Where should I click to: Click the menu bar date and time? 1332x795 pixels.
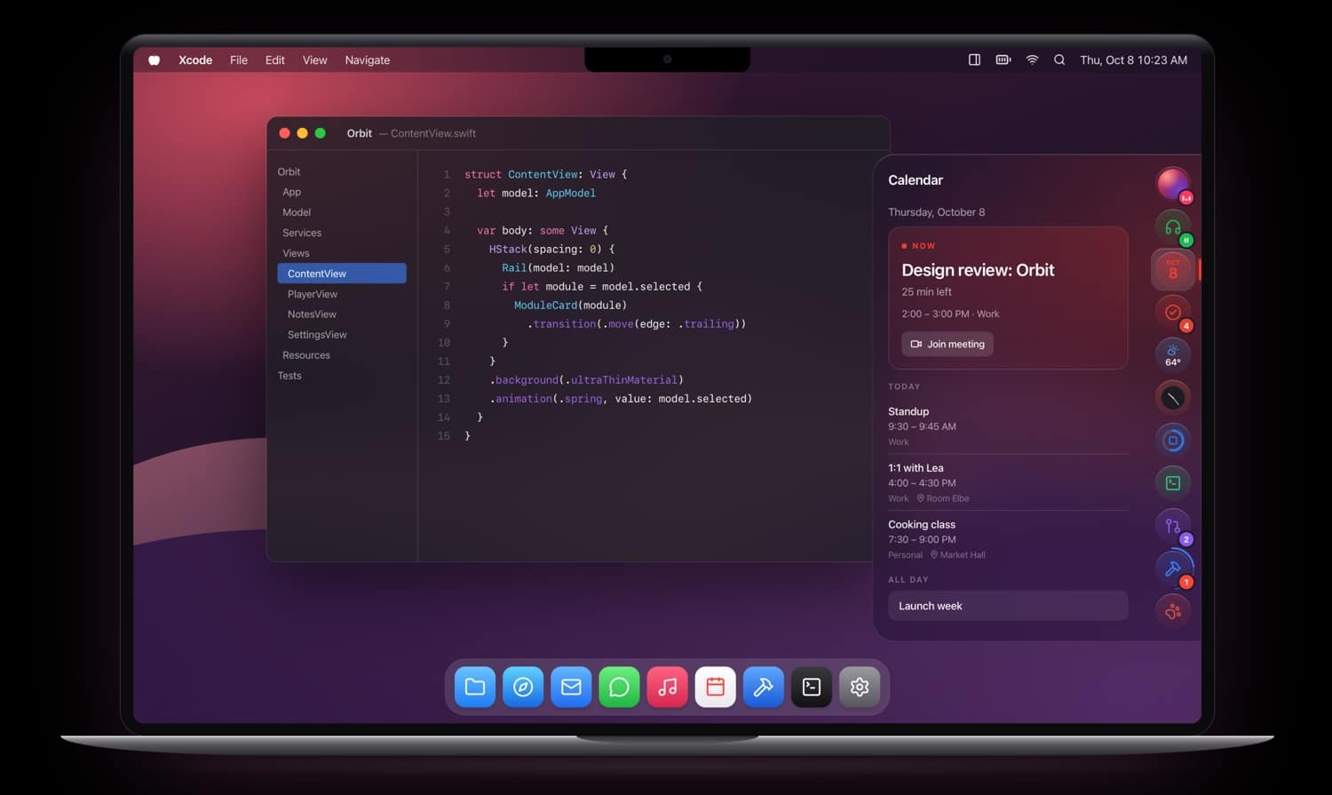point(1133,60)
